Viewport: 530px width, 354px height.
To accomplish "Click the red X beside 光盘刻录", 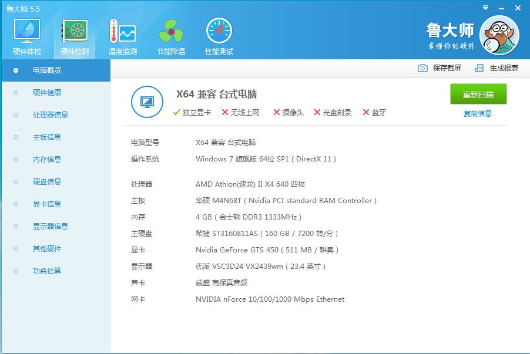I will point(317,113).
